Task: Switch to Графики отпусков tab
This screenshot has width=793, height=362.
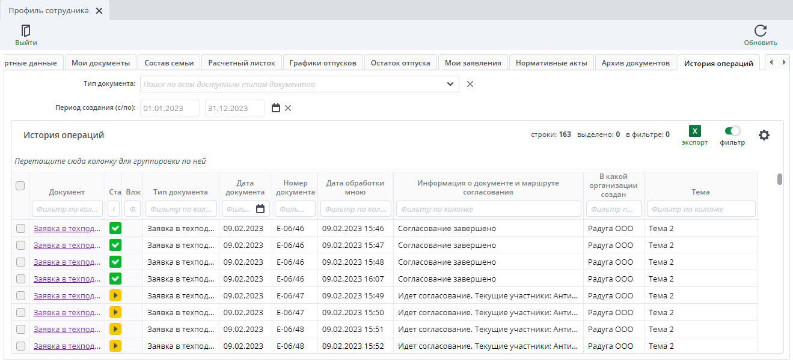Action: coord(323,62)
